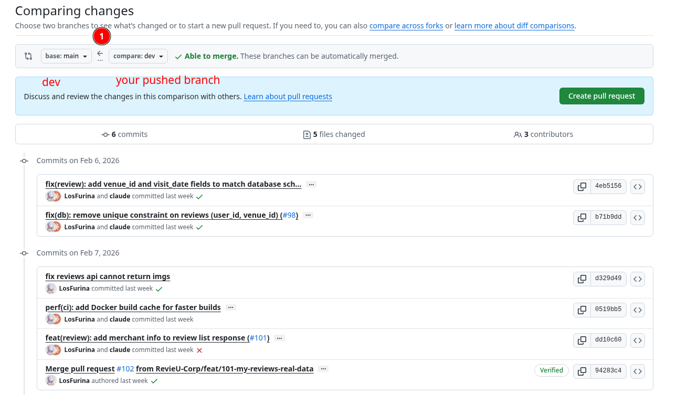The width and height of the screenshot is (677, 405).
Task: Open the base: main branch dropdown
Action: pos(66,56)
